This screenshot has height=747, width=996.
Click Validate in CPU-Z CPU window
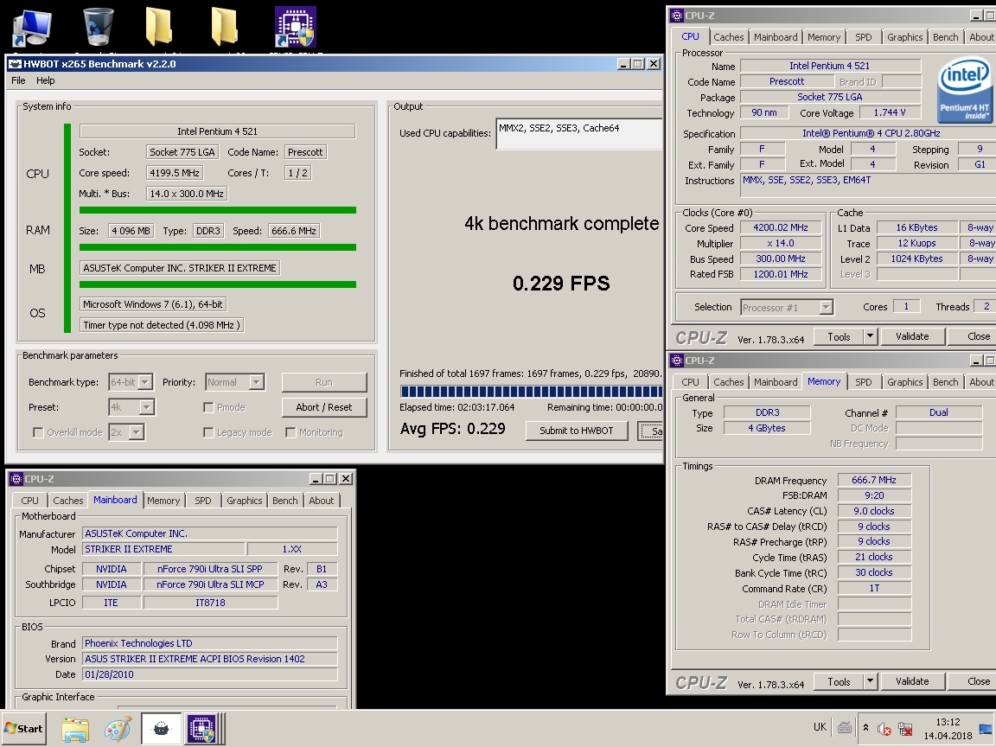click(x=912, y=336)
